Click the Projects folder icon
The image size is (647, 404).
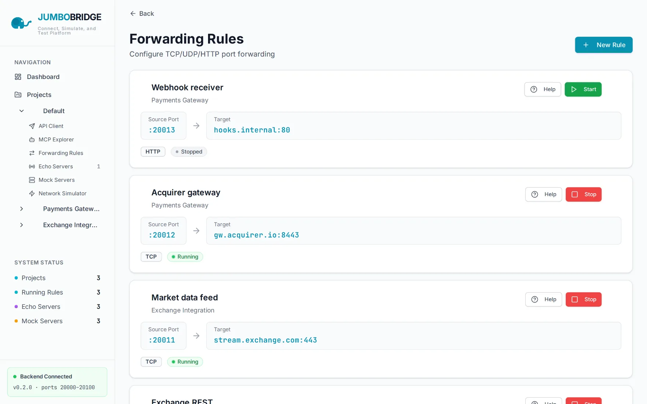pos(18,95)
